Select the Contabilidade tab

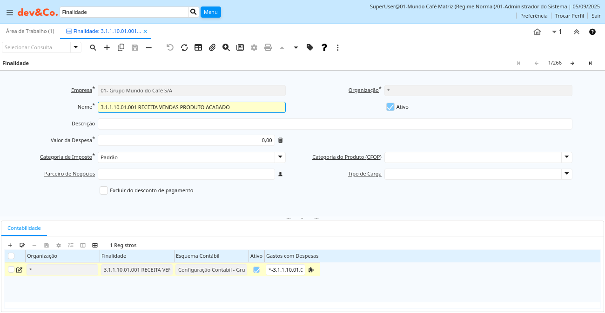coord(24,228)
